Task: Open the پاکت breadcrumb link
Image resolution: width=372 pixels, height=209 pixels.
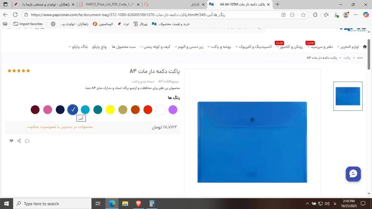Action: point(347,58)
